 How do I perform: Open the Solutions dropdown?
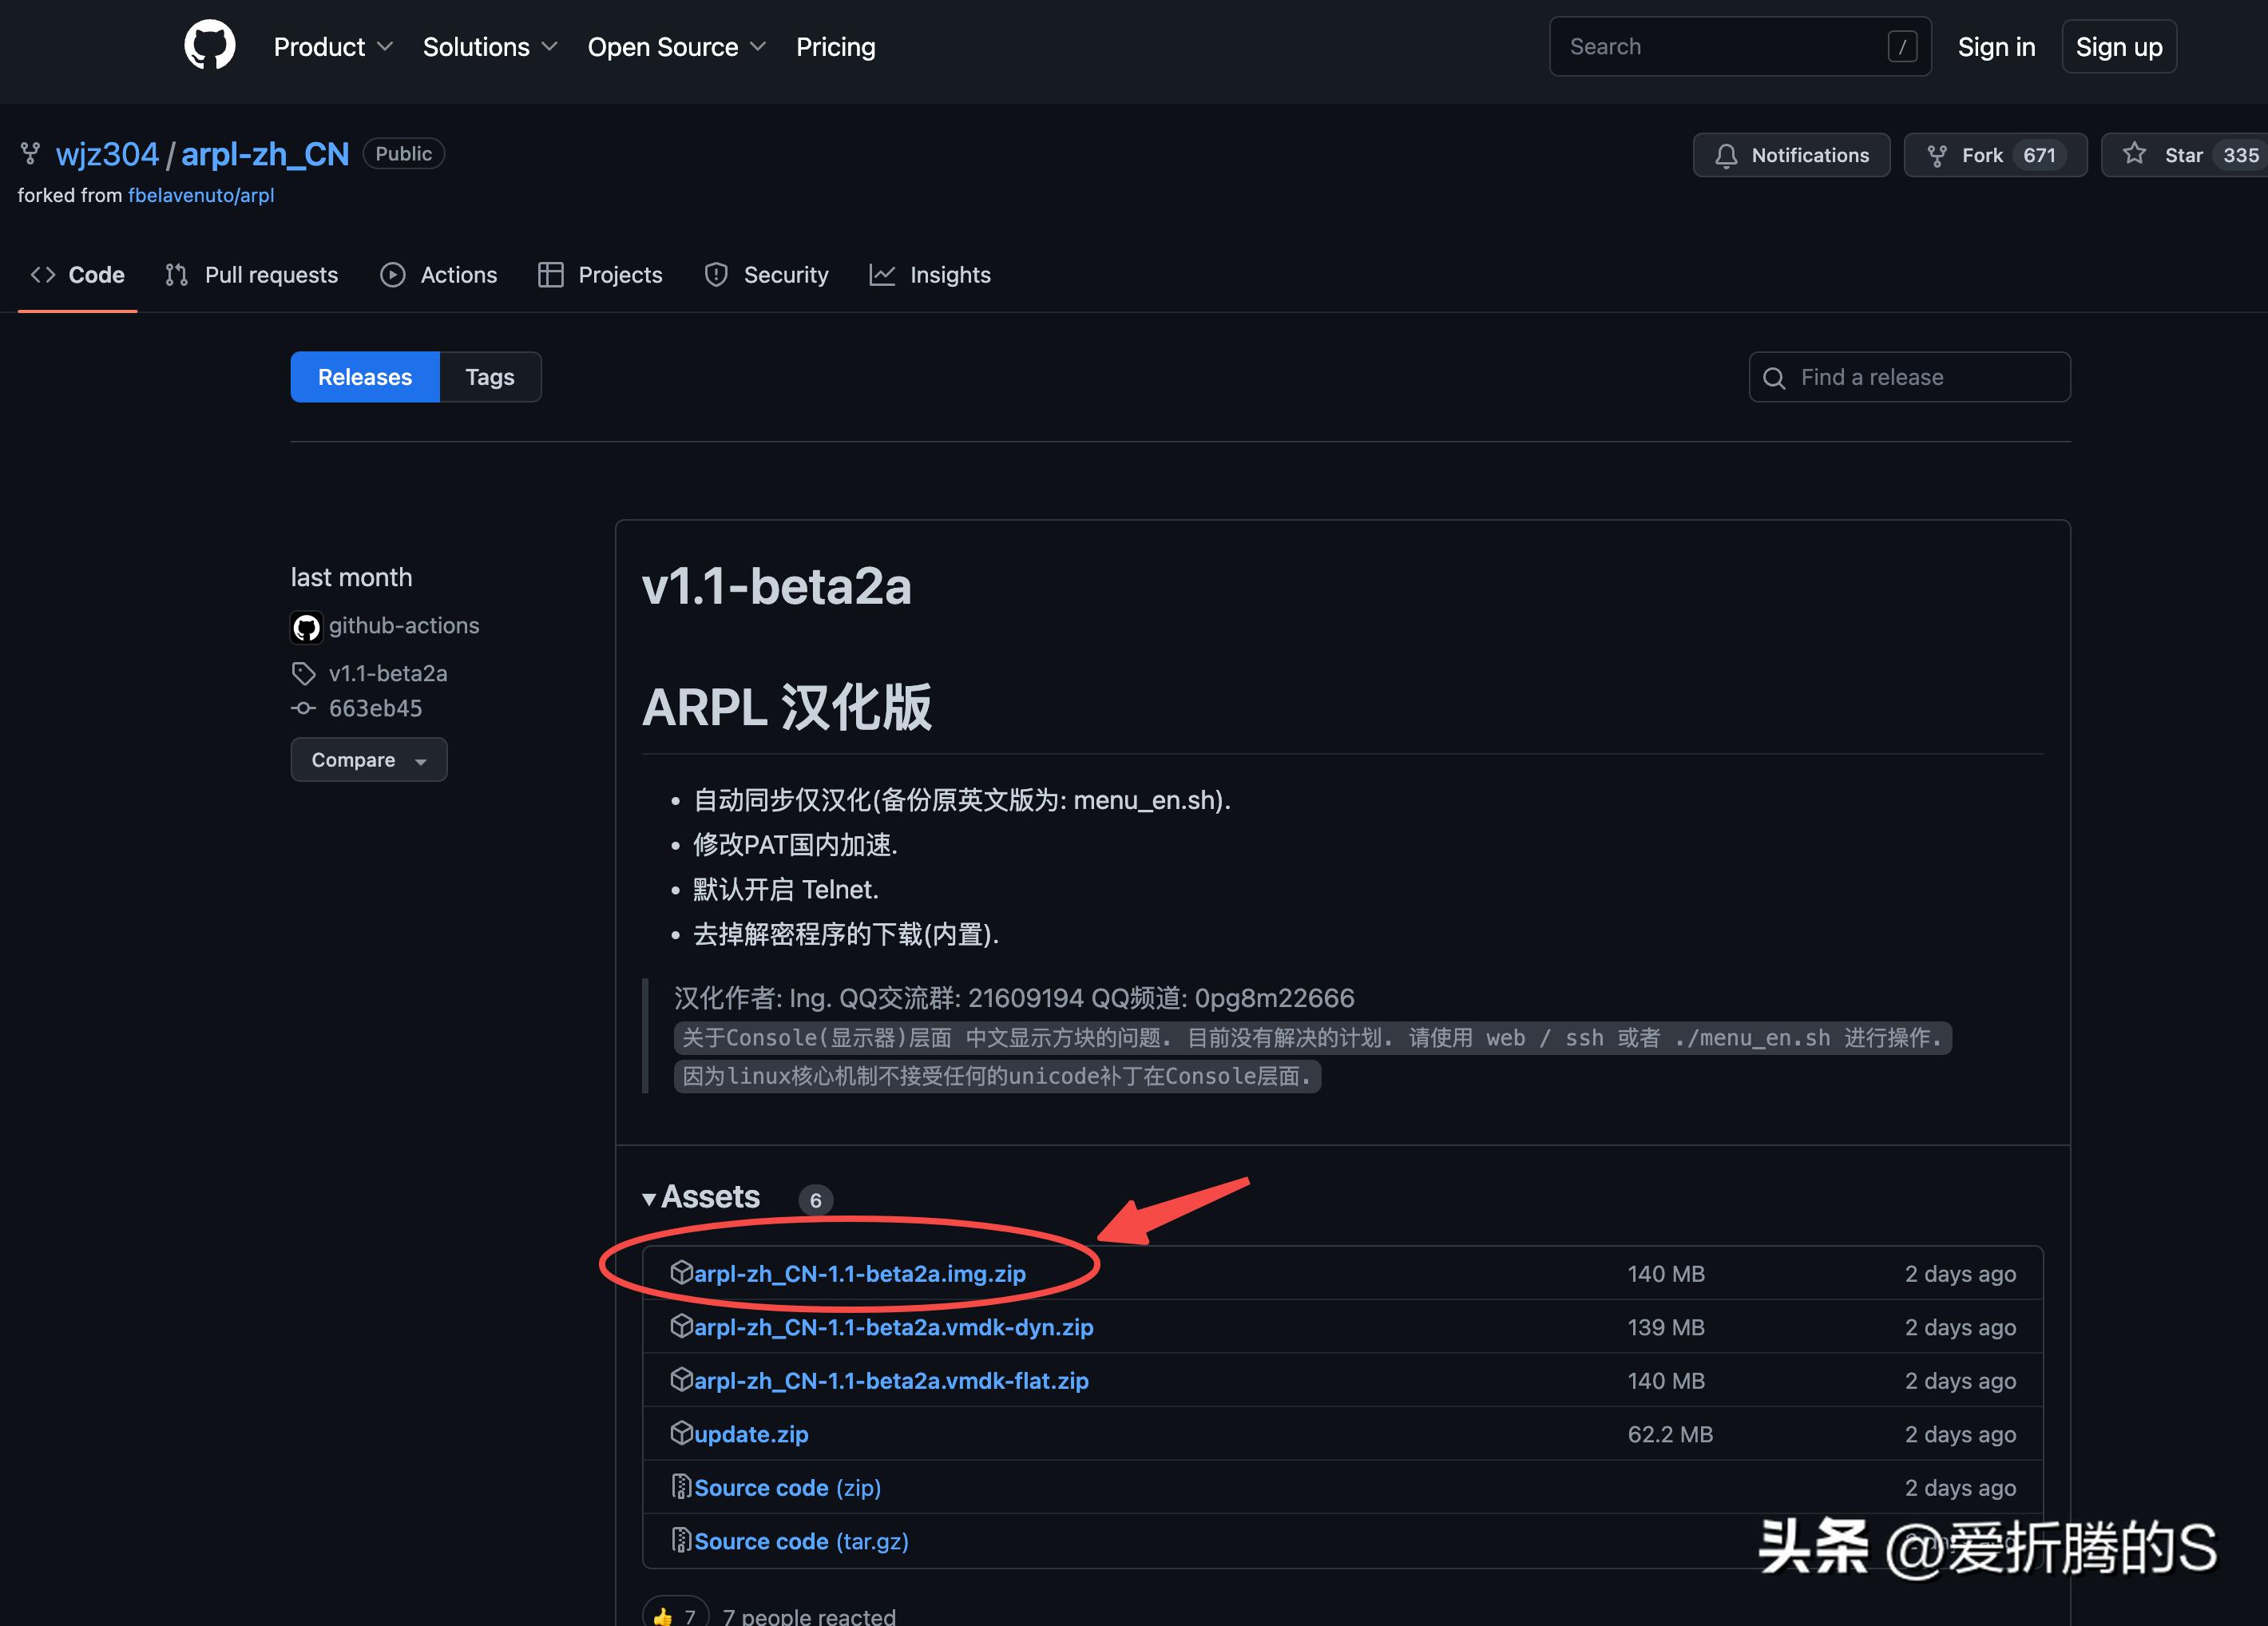click(489, 46)
